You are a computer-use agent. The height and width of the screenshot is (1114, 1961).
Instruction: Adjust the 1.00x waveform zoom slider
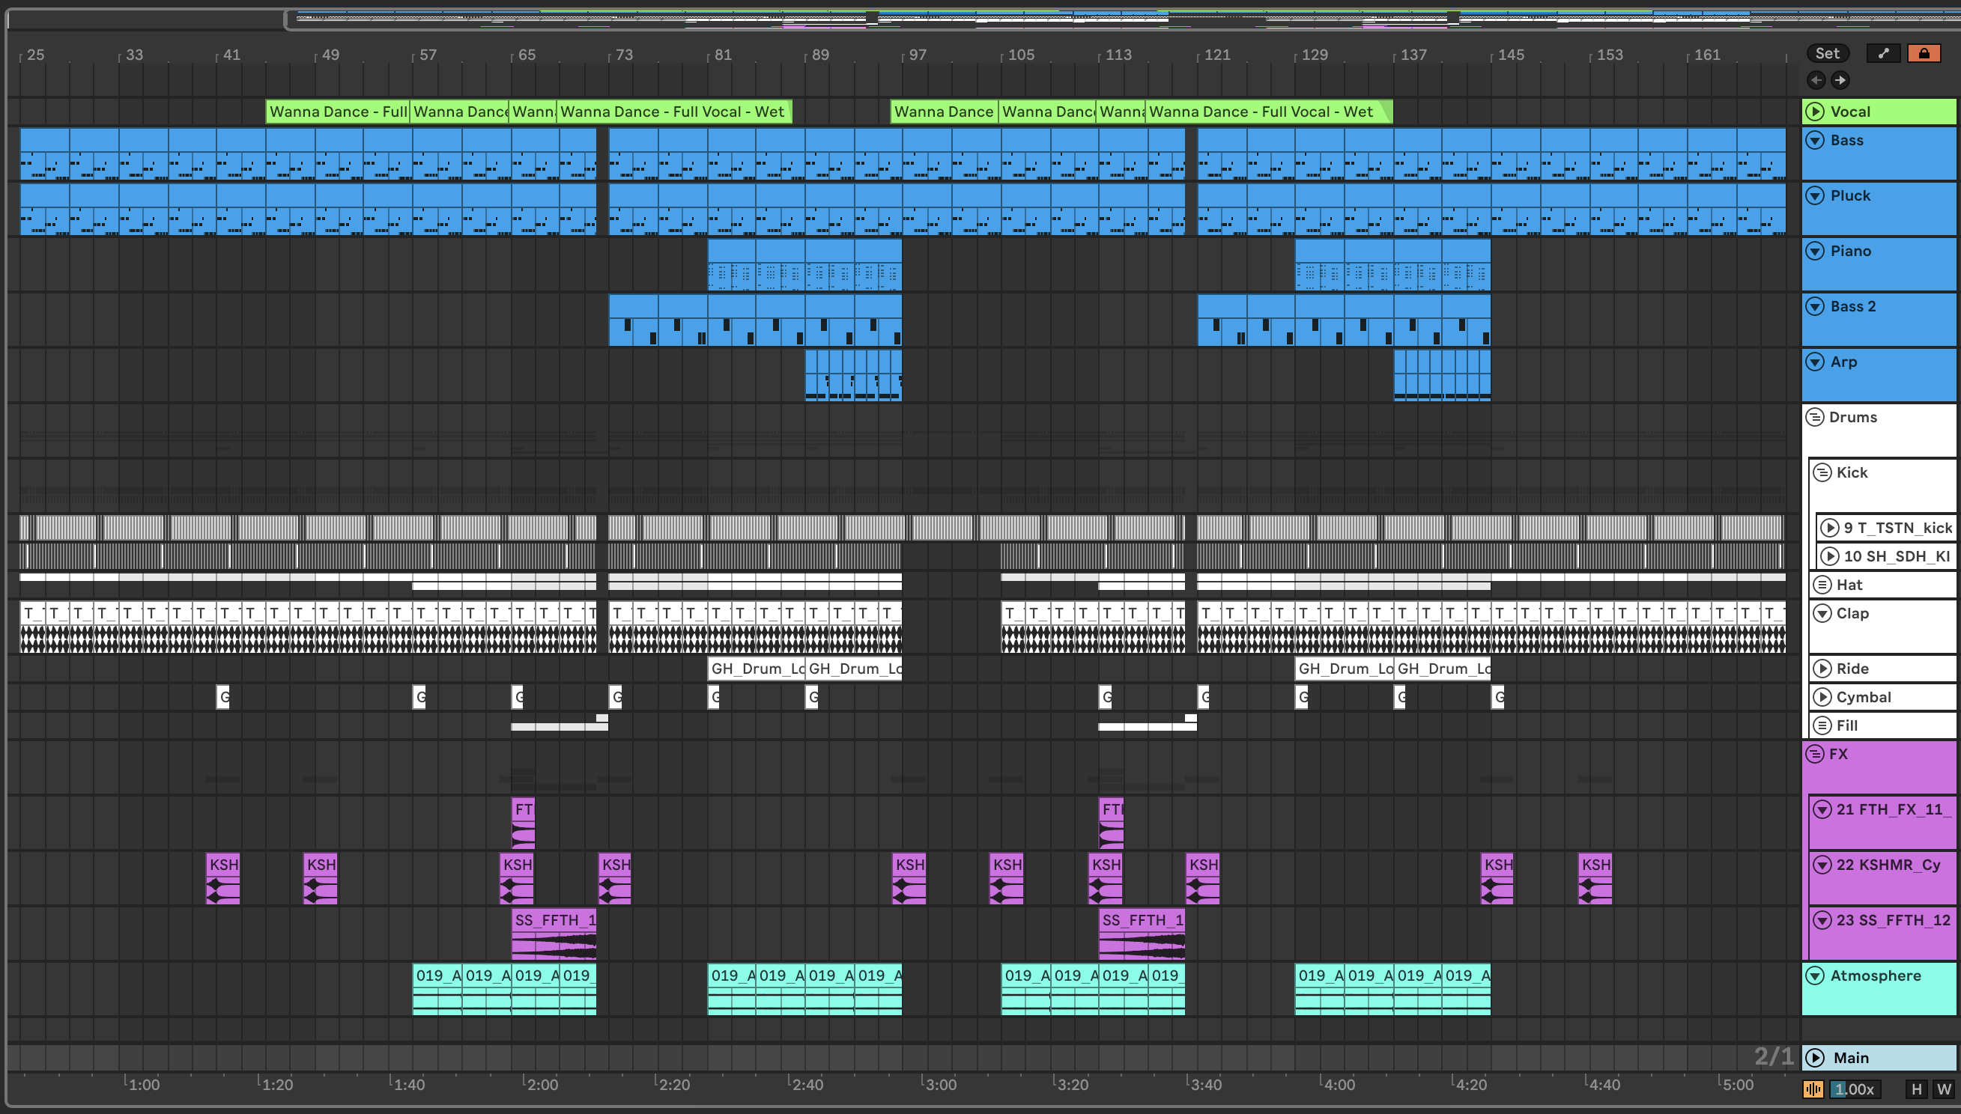(x=1854, y=1089)
